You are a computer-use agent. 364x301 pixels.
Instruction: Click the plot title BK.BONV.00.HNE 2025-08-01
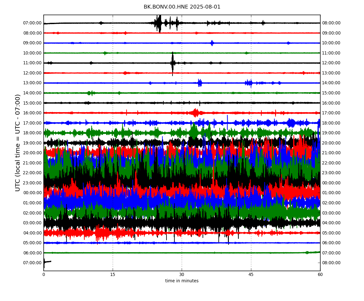point(182,7)
